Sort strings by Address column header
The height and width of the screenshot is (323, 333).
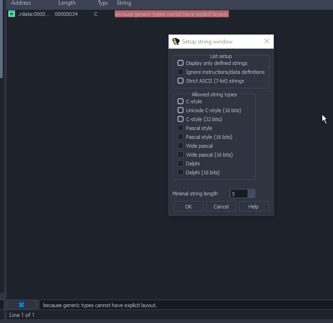21,3
